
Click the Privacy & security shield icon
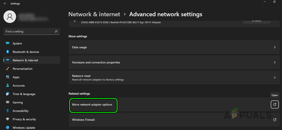coord(8,119)
